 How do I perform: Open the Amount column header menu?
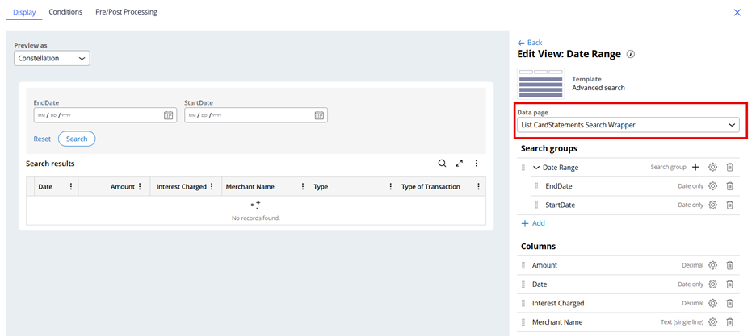pos(140,186)
